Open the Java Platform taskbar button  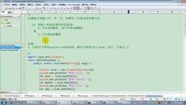[79, 103]
